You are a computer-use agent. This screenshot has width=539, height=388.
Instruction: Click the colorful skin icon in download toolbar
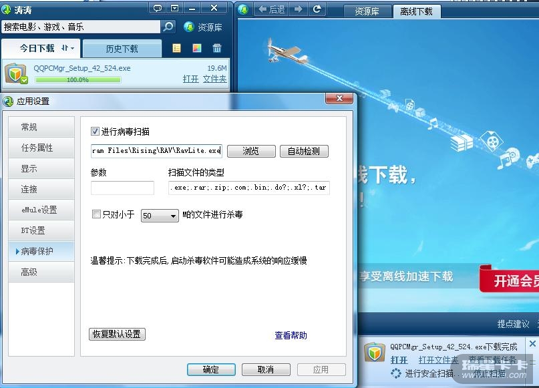pyautogui.click(x=197, y=48)
